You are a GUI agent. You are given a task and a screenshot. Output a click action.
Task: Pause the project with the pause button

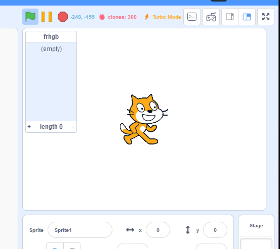point(47,17)
